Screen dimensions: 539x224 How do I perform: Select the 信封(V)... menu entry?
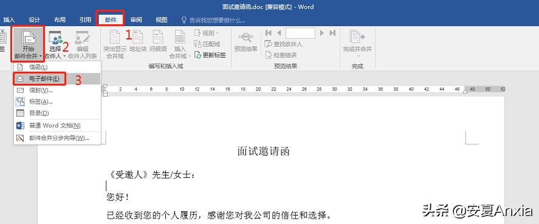pyautogui.click(x=57, y=90)
